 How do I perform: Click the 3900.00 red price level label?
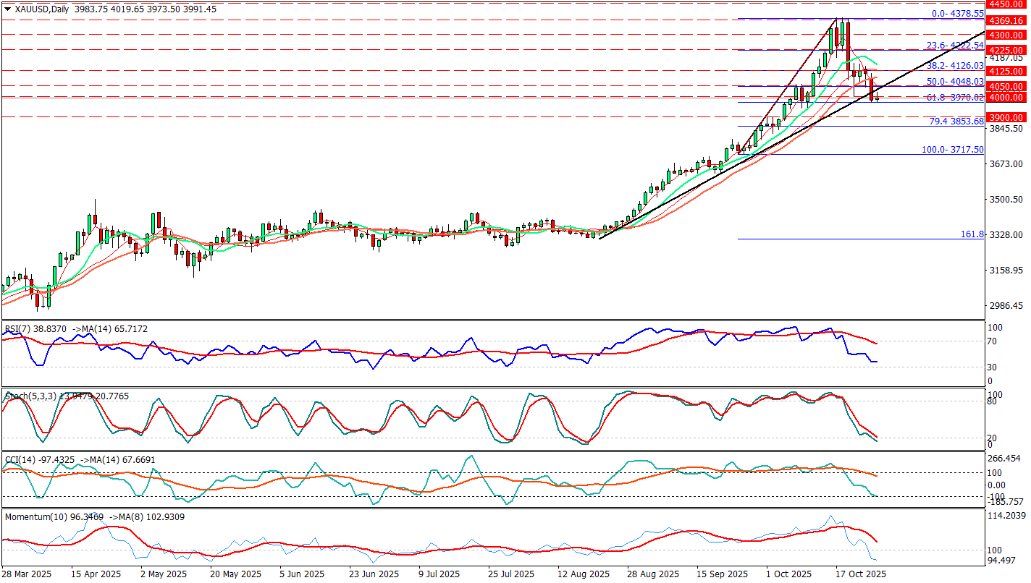click(x=1007, y=117)
